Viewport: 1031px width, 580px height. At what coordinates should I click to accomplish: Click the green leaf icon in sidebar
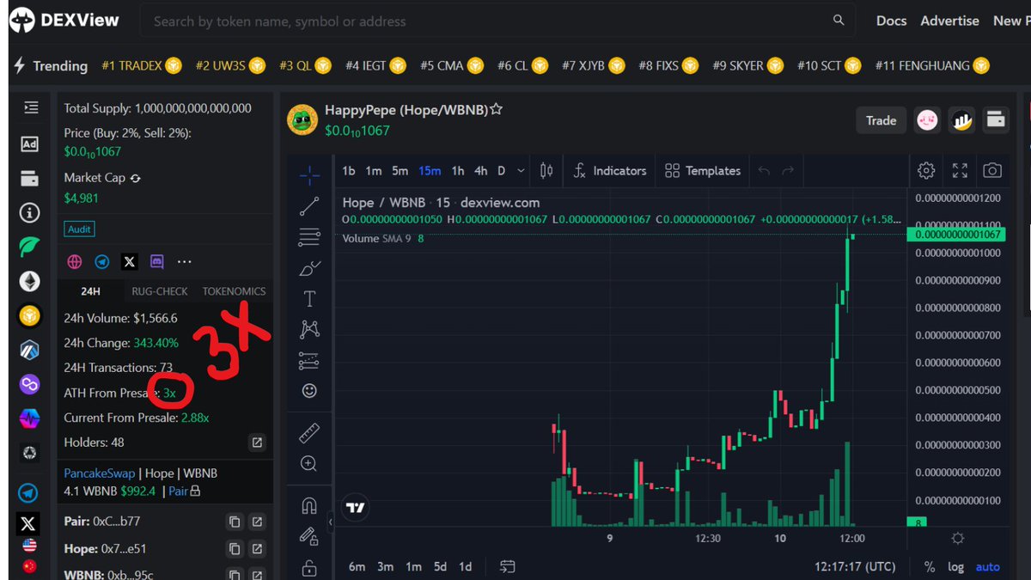pyautogui.click(x=30, y=247)
